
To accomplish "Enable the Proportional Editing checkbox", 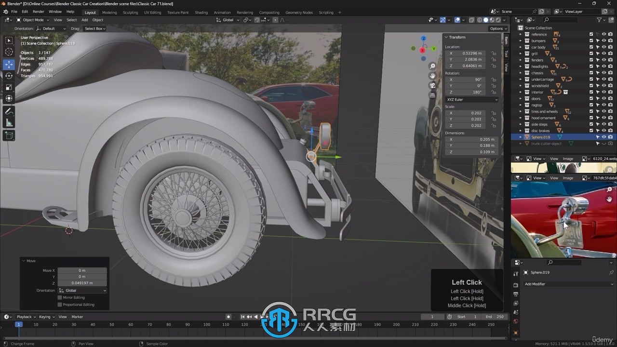I will [x=60, y=305].
